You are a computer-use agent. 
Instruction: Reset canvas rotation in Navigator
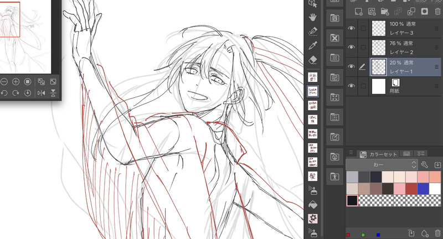click(27, 93)
